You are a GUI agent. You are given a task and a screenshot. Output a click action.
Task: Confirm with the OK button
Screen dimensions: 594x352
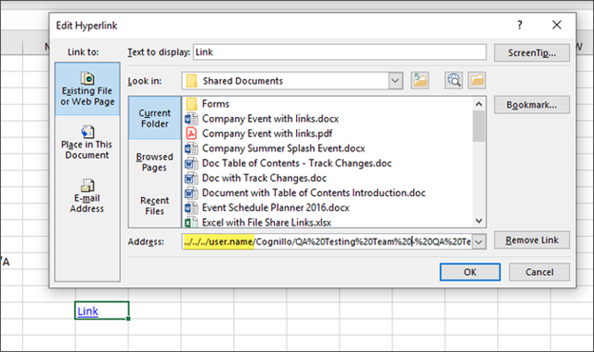(469, 272)
